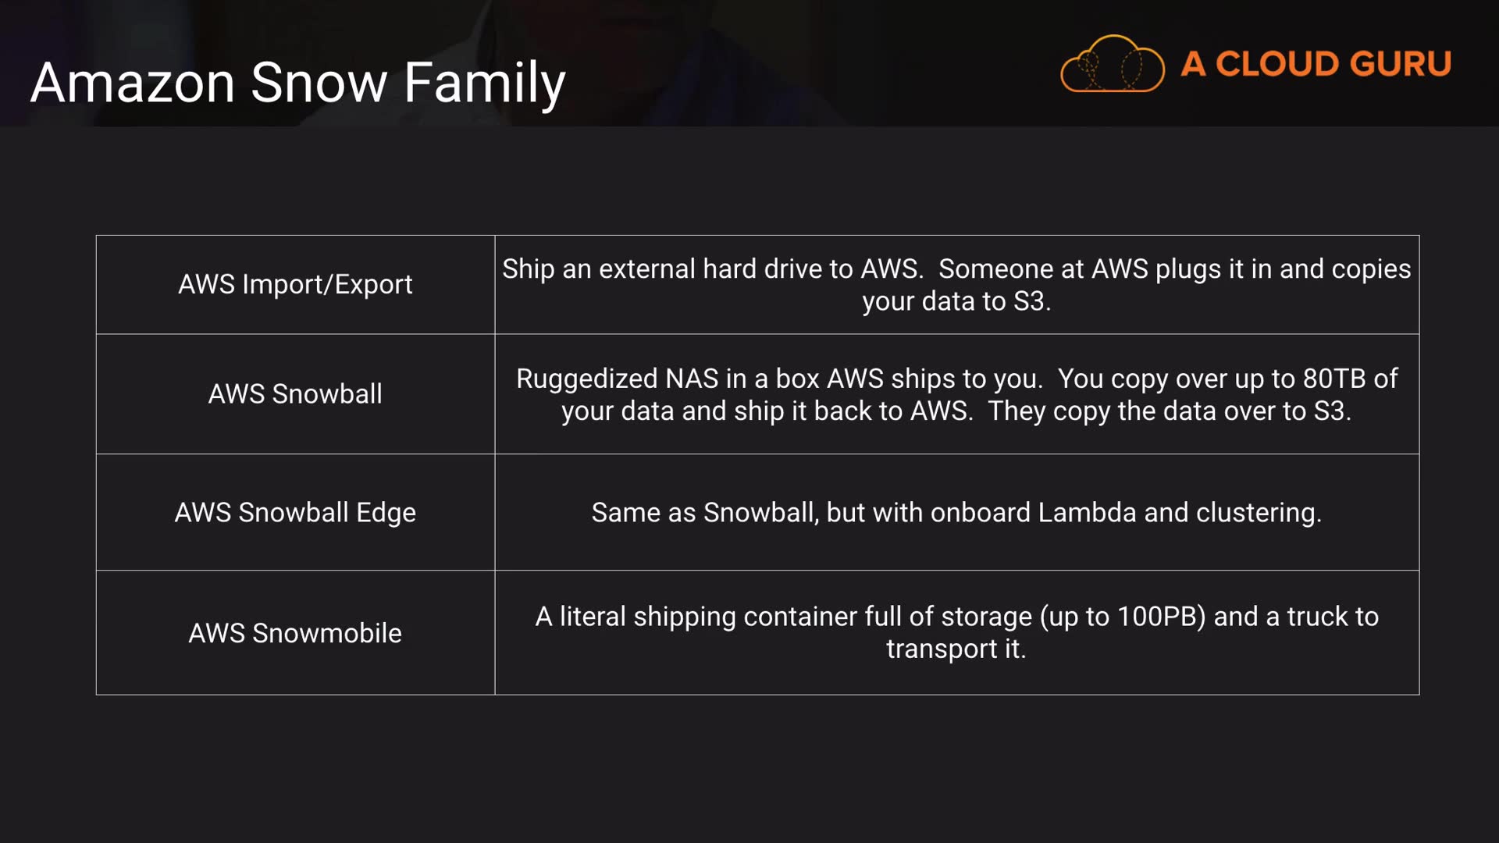Click the 'A CLOUD GURU' brand text
Screen dimensions: 1499x843
[x=1316, y=64]
